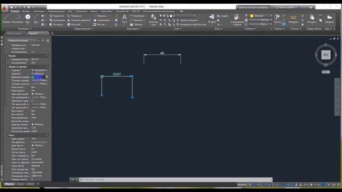Viewport: 342px width, 192px height.
Task: Select the Круг circle tool
Action: click(x=28, y=19)
